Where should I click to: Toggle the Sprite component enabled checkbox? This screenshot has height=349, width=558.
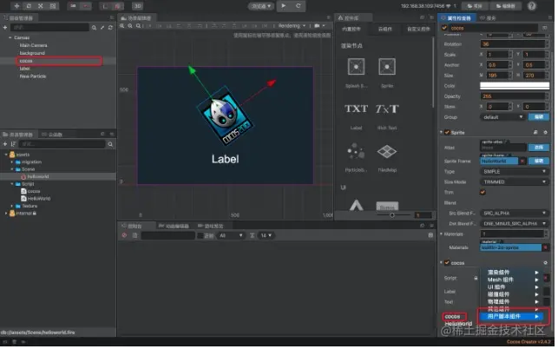pos(447,133)
